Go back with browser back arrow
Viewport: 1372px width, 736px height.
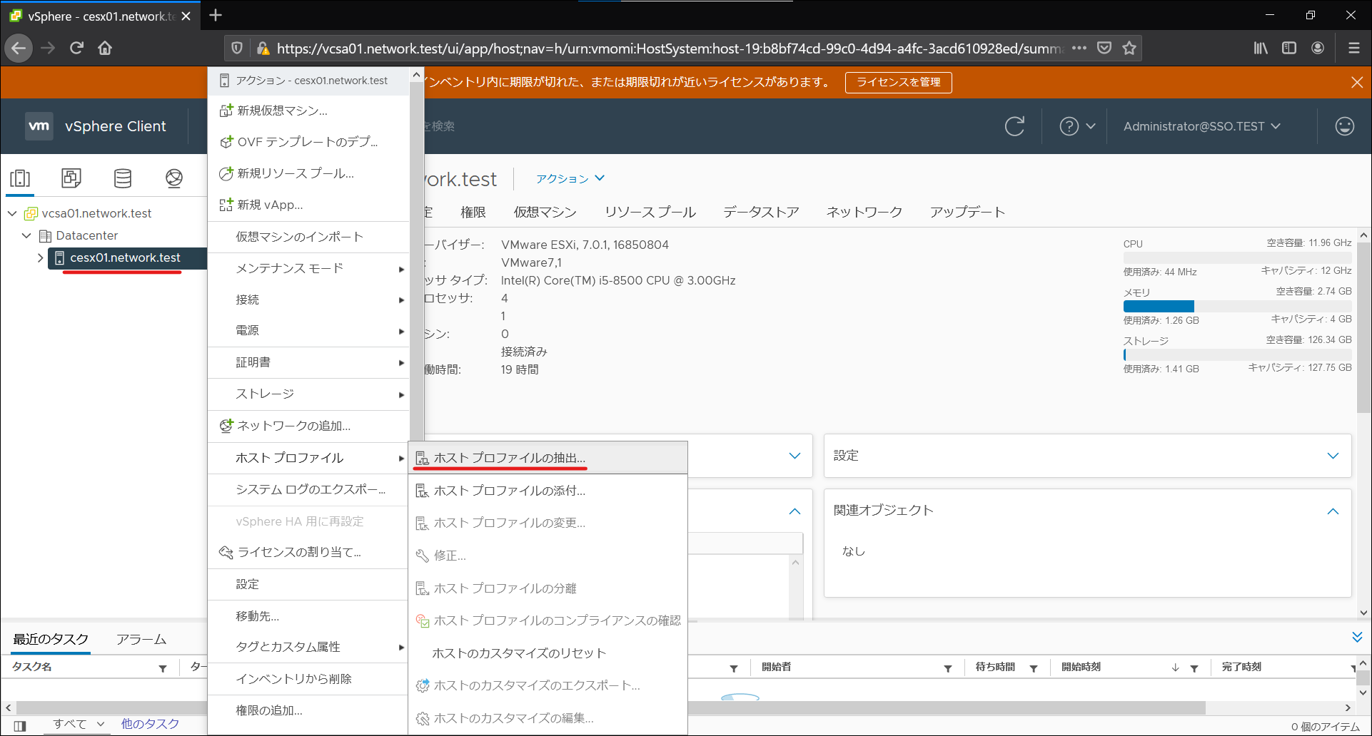(19, 48)
